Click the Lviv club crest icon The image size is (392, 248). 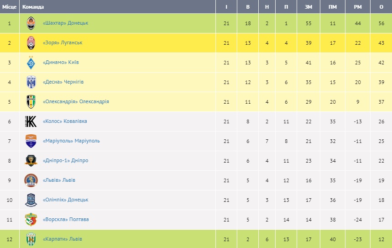(x=31, y=180)
